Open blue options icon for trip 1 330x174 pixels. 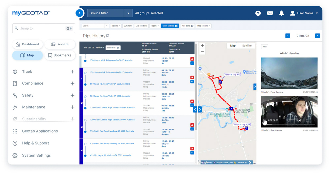[x=192, y=81]
